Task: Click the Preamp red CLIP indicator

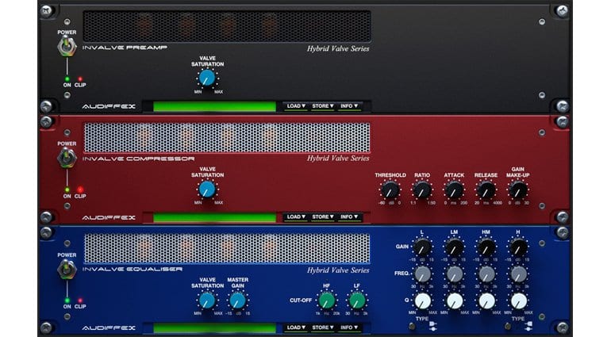Action: [x=80, y=79]
